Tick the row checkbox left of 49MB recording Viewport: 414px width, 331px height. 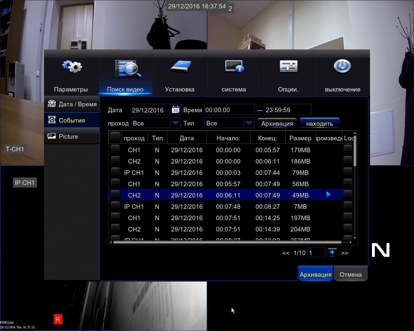tap(115, 194)
